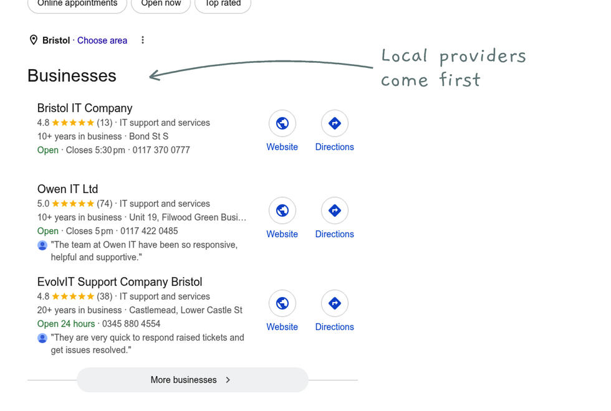Click the Open 24 hours status text
611x411 pixels.
coord(66,324)
